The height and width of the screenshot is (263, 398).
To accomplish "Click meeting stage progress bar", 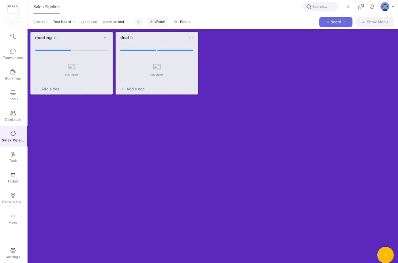I will click(72, 50).
